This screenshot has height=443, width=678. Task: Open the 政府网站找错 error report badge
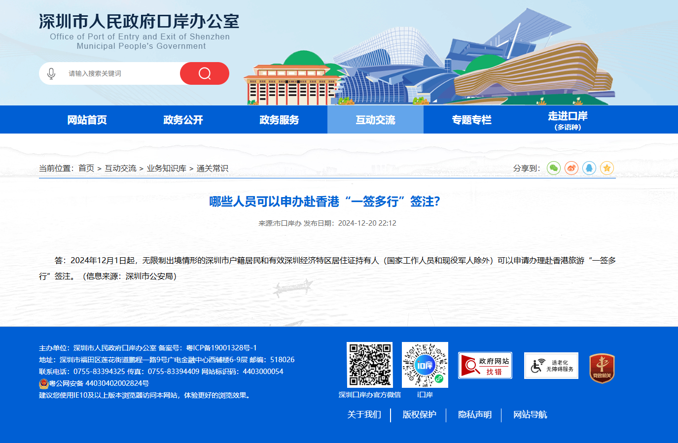[485, 366]
